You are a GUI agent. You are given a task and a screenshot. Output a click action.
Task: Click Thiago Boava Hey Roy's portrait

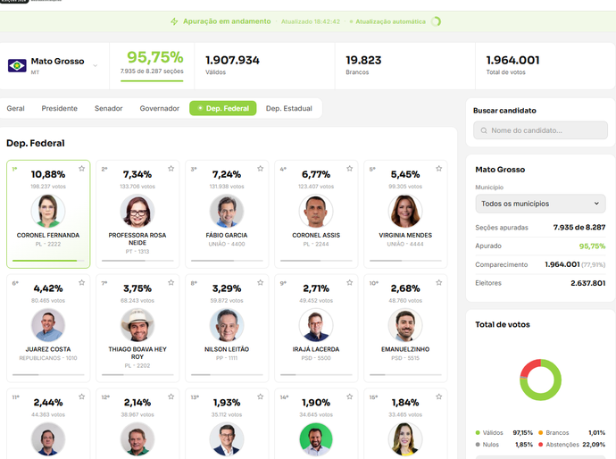point(137,325)
